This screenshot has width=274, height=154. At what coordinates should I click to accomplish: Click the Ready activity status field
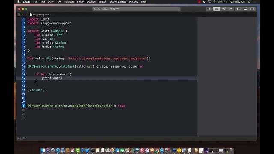click(x=137, y=9)
